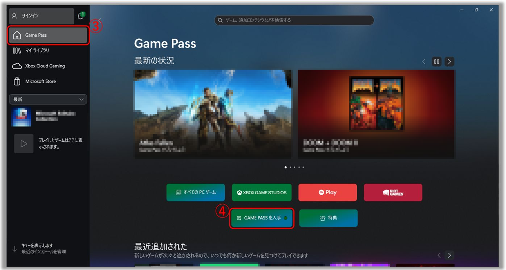Click the 特典 perks button
The image size is (506, 270).
(x=329, y=218)
